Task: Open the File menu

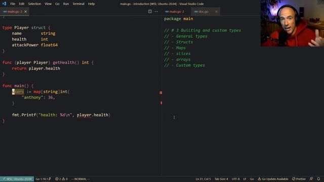Action: pos(13,4)
